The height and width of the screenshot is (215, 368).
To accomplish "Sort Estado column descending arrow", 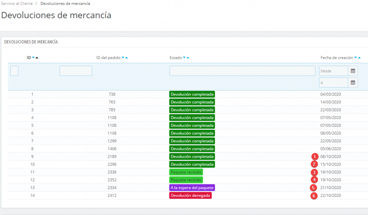I will (184, 58).
